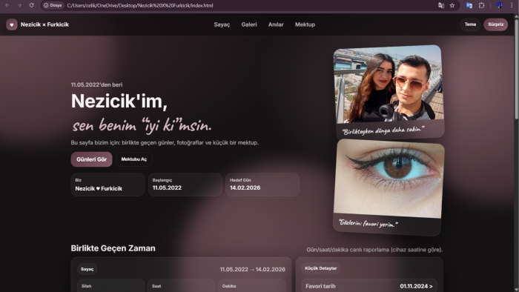Click the Gün/saat/dakika canlı raporlama note

click(x=374, y=250)
